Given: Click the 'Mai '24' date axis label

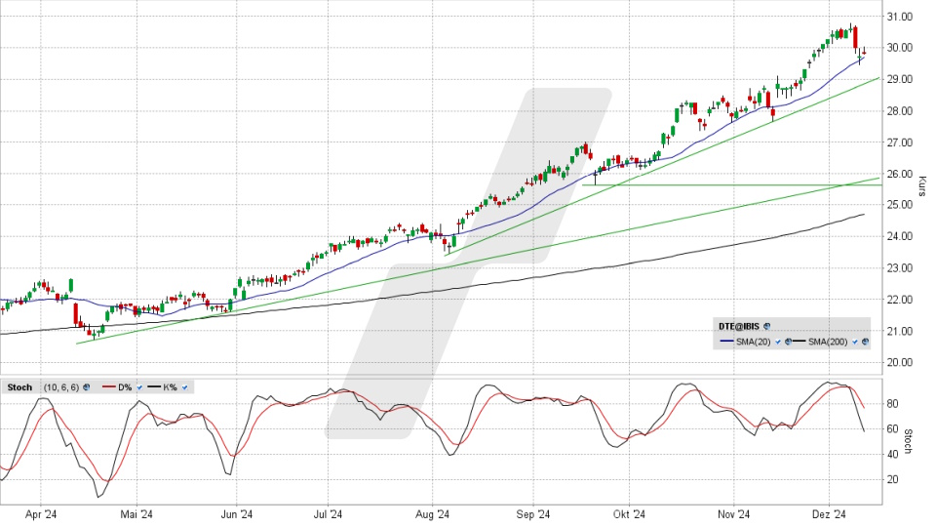Looking at the screenshot, I should [136, 514].
